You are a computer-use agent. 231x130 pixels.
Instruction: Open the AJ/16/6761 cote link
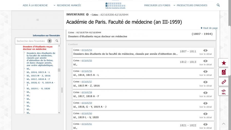(x=87, y=124)
